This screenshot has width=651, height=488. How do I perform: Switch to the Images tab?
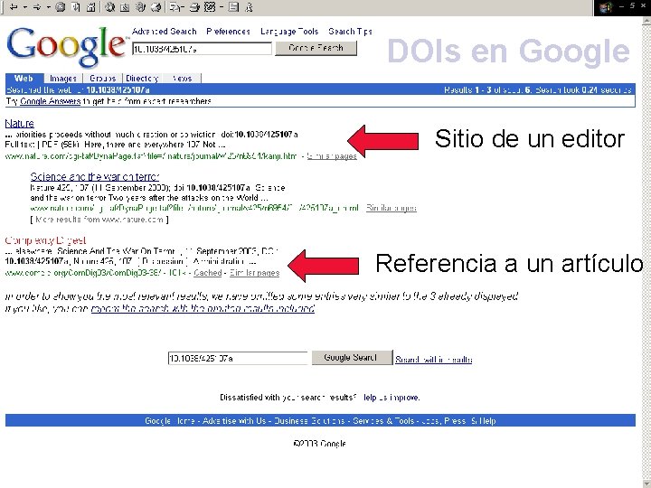click(63, 79)
